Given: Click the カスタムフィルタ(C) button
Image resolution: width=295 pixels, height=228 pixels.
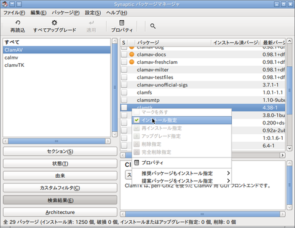Looking at the screenshot, I should (60, 188).
